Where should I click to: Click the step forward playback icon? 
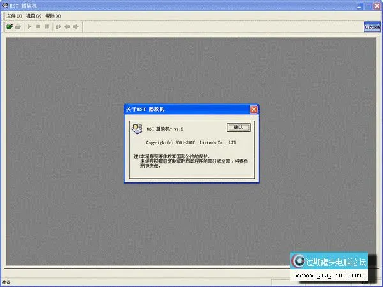(x=58, y=26)
